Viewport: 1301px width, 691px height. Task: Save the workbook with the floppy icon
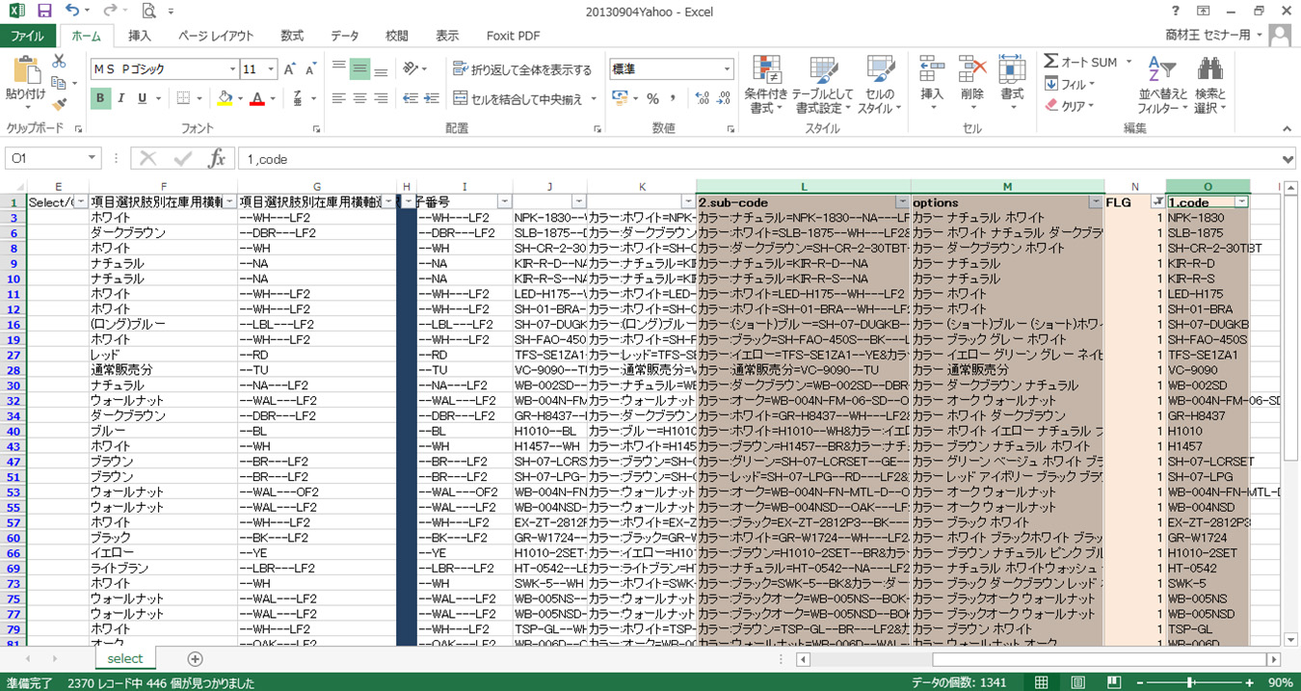[x=44, y=11]
